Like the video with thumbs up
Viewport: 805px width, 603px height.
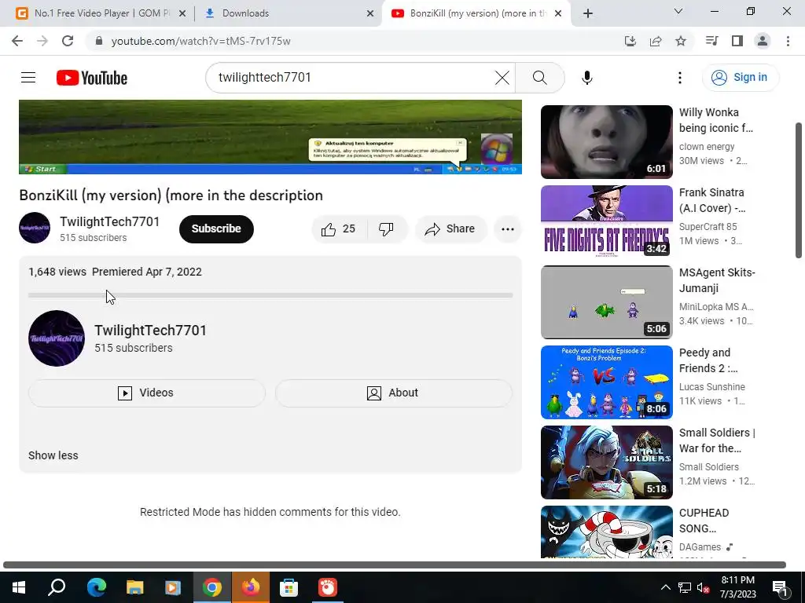(x=339, y=228)
